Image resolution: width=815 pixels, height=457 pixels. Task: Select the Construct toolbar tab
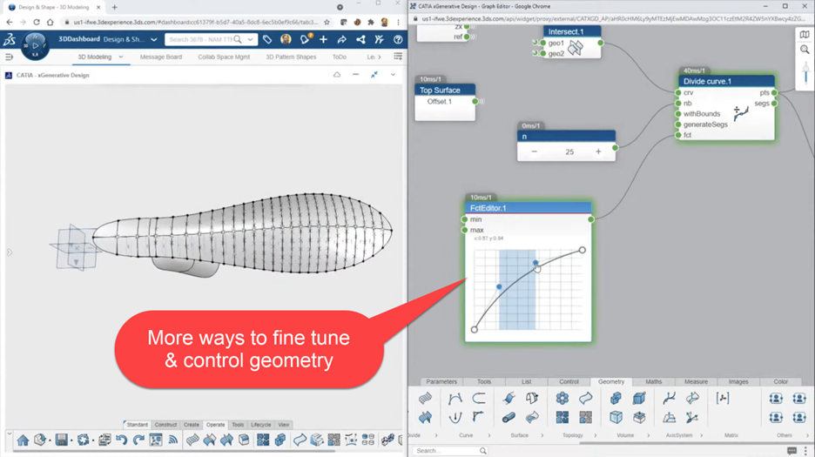tap(165, 425)
